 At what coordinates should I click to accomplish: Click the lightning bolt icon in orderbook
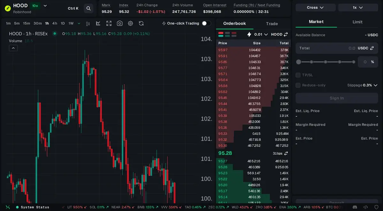pyautogui.click(x=249, y=34)
